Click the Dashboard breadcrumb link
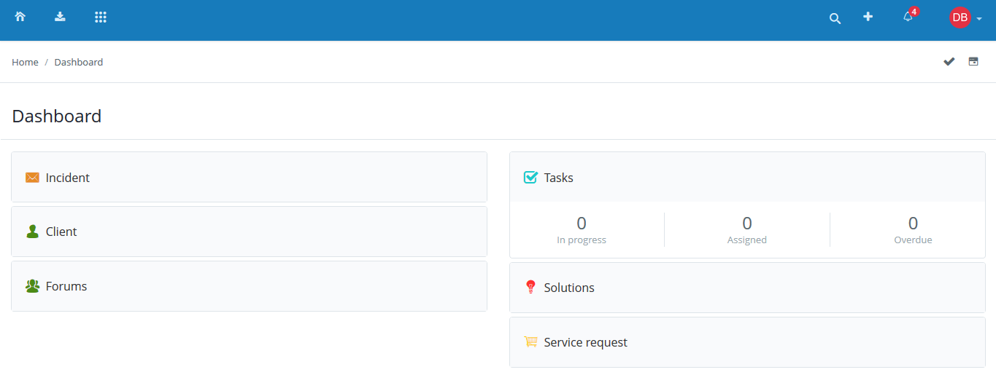 (x=79, y=63)
